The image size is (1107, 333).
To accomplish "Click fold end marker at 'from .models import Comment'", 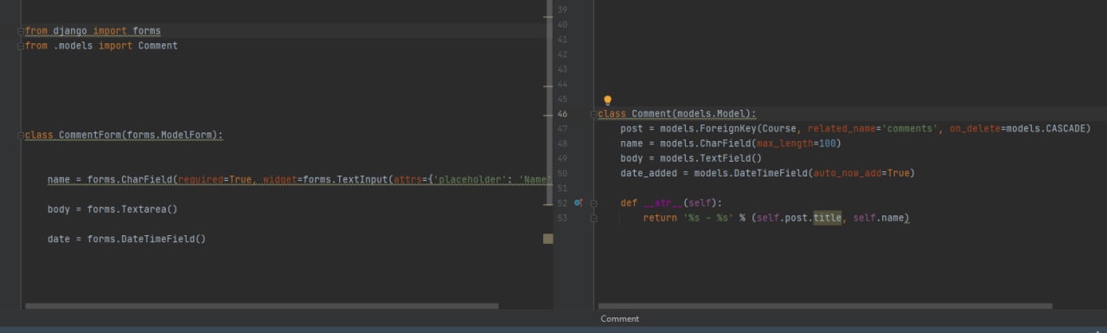I will [x=21, y=46].
